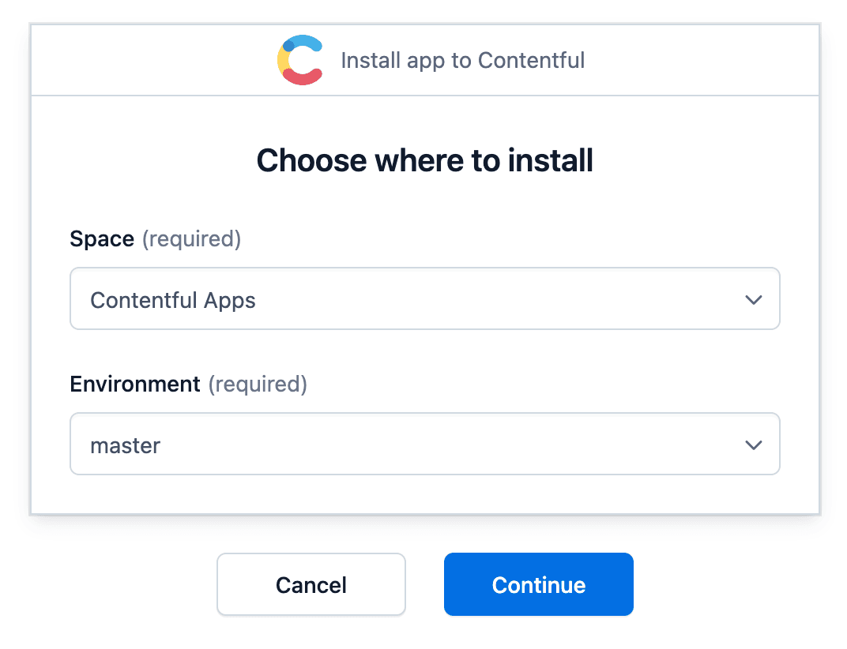Click the Space field label
847x649 pixels.
click(x=102, y=238)
